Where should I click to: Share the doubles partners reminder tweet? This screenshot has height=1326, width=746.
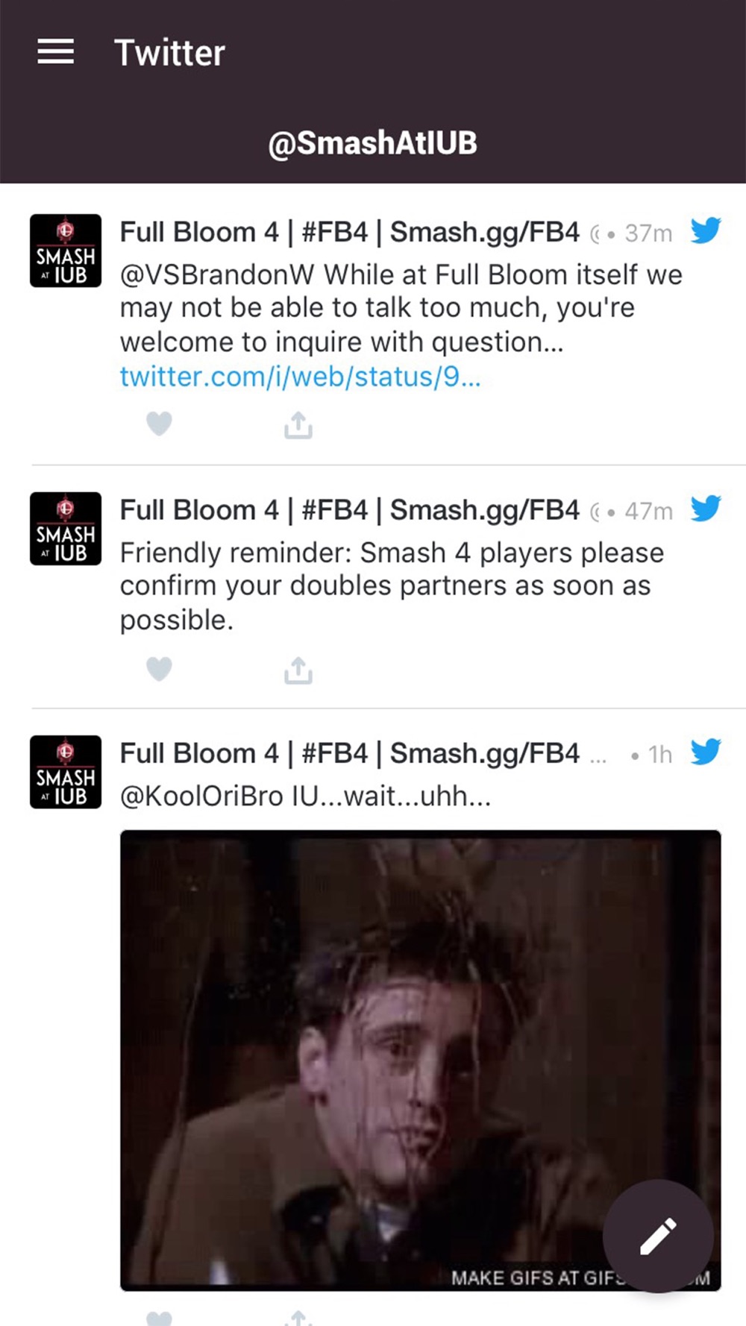298,670
